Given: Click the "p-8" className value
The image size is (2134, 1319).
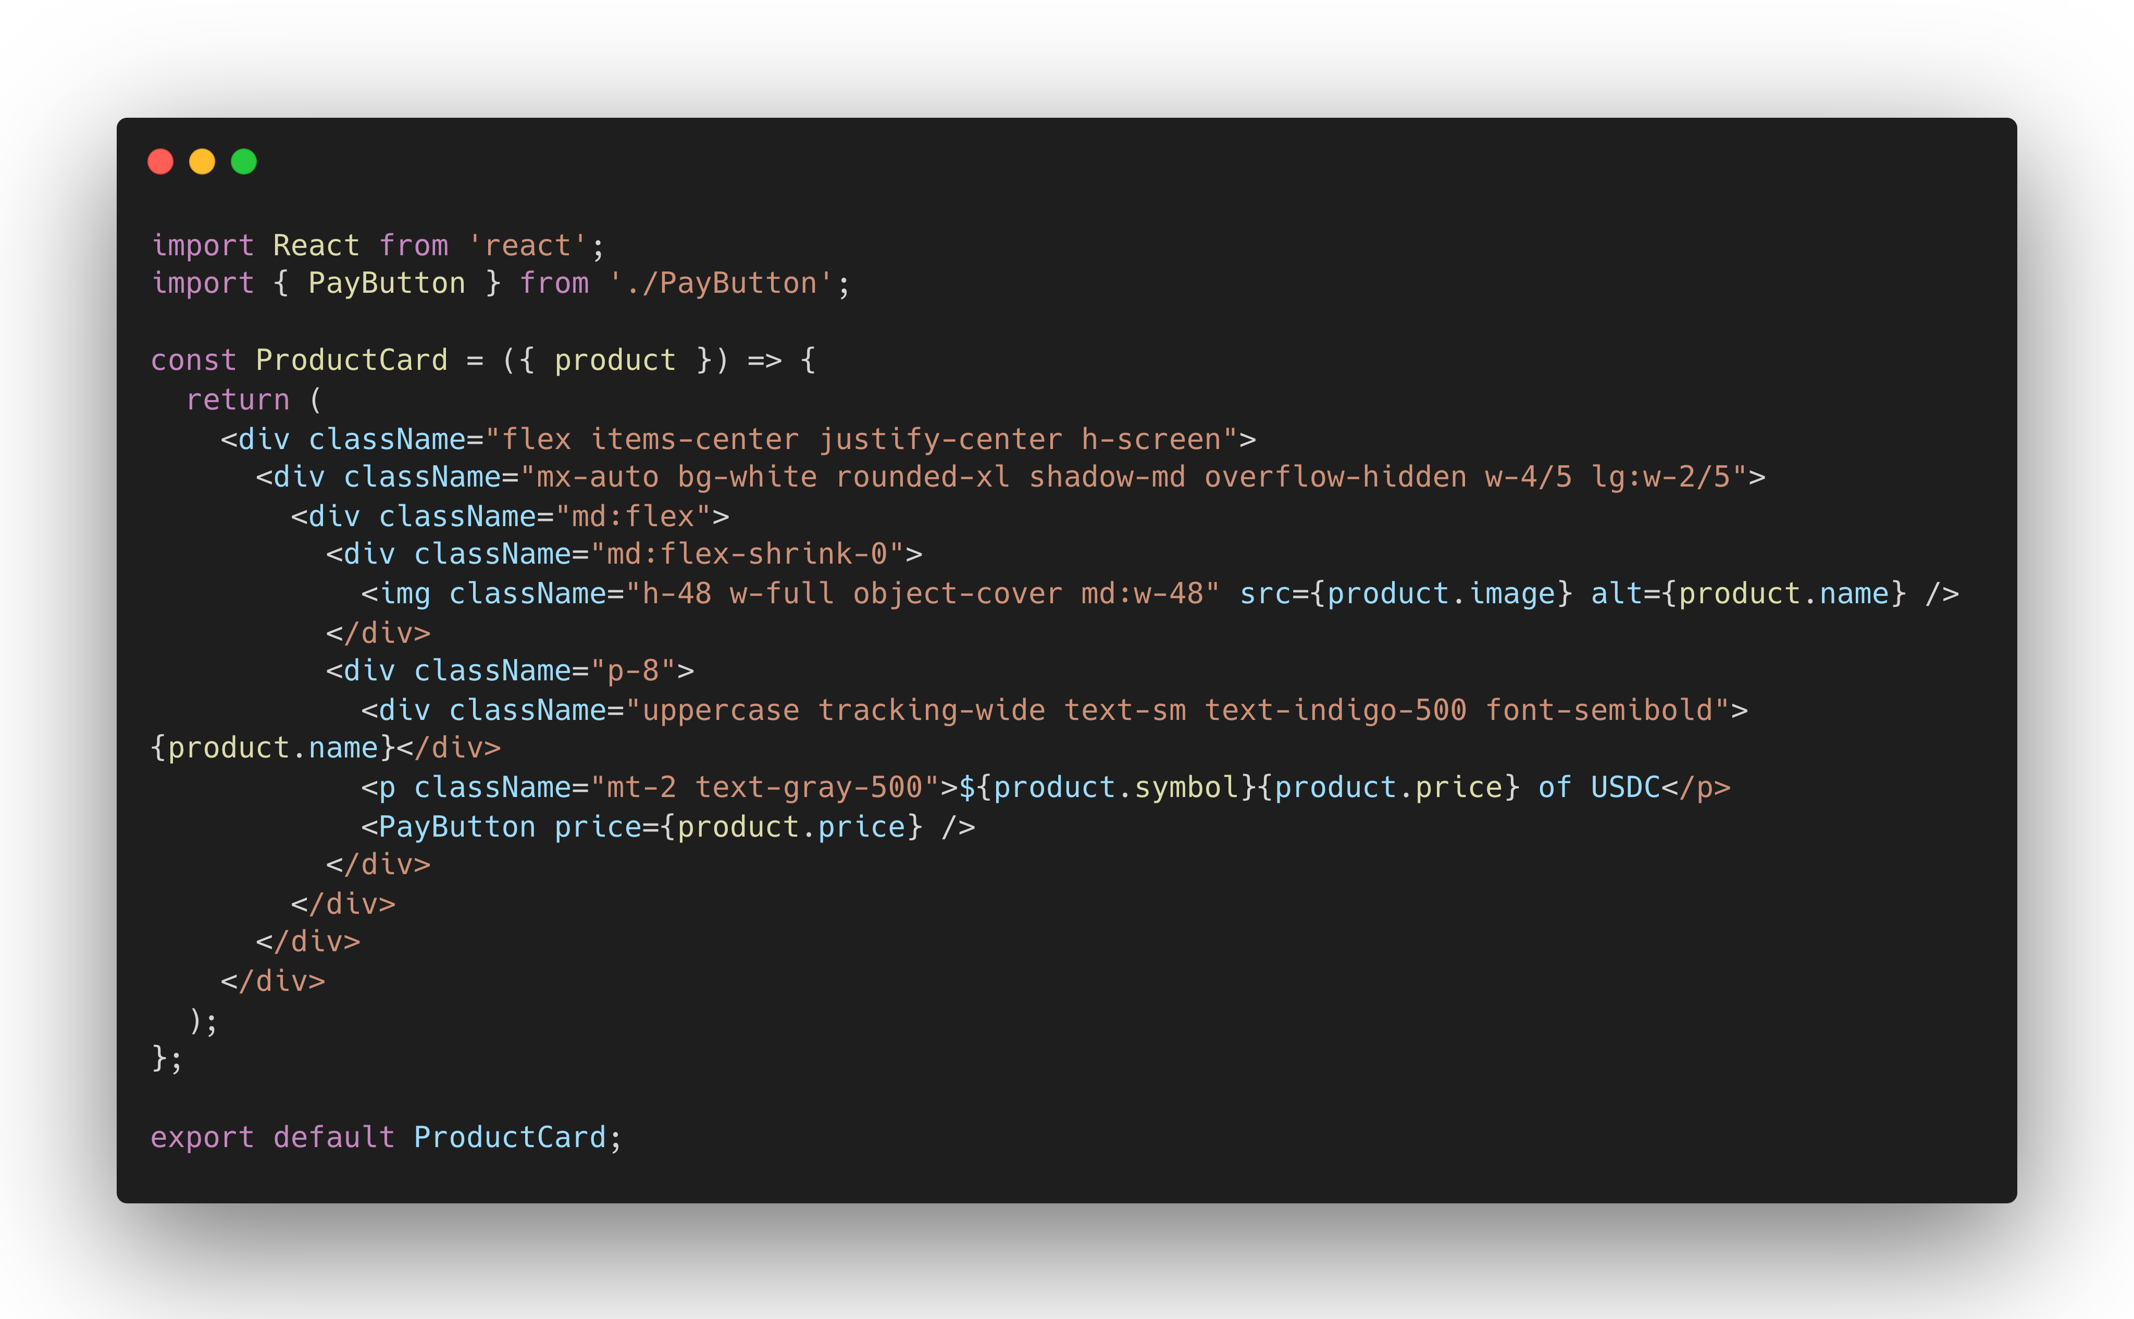Looking at the screenshot, I should pyautogui.click(x=632, y=671).
